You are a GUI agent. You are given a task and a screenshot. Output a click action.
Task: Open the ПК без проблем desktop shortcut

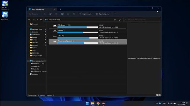[x=5, y=5]
